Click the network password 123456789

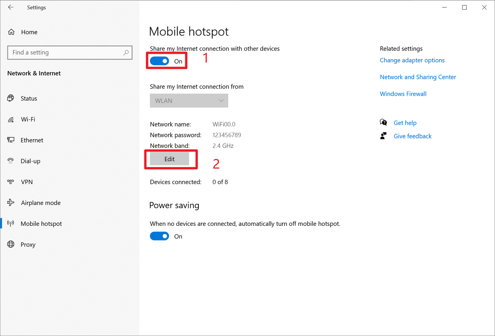point(227,135)
